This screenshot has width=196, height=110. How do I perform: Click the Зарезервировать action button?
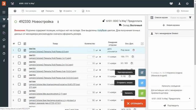(x=142, y=72)
